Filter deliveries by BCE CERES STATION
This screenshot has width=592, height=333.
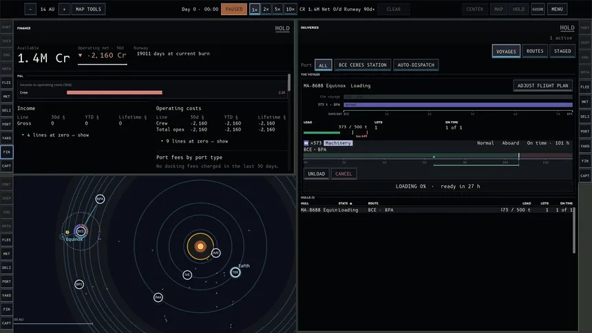(363, 65)
